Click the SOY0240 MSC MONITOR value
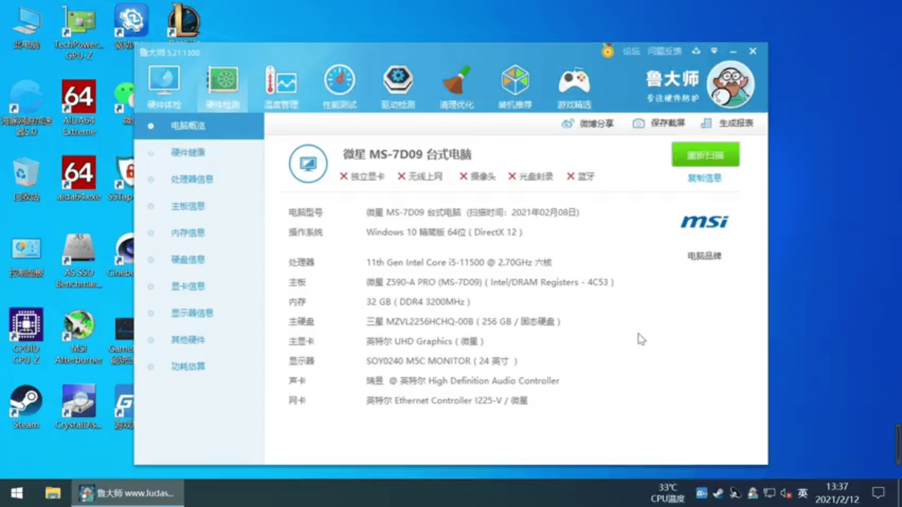This screenshot has width=902, height=507. [x=441, y=361]
